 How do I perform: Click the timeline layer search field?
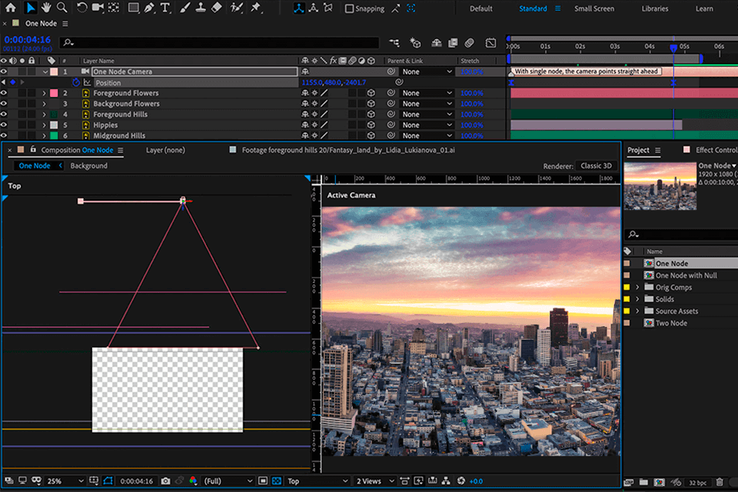(219, 42)
